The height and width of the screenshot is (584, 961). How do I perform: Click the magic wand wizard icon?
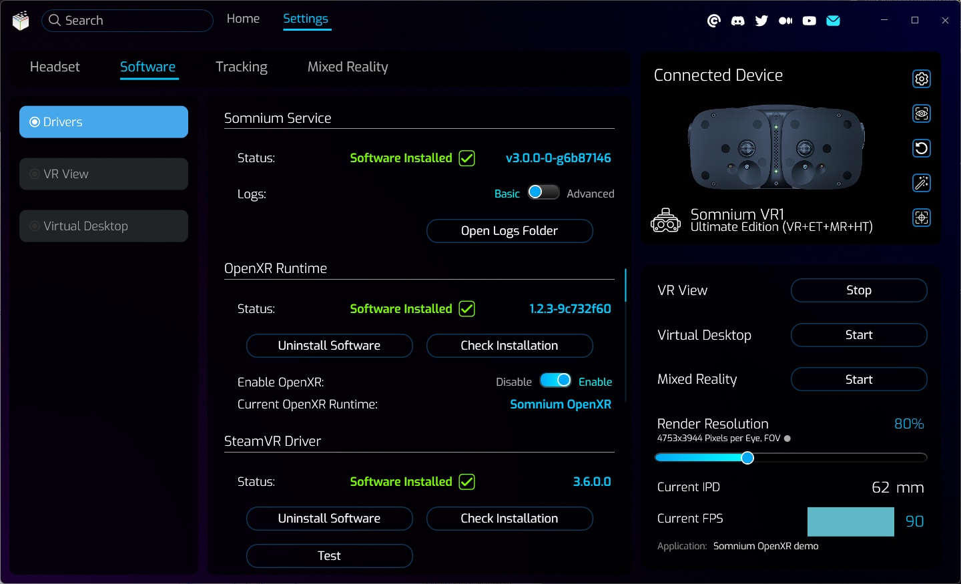(921, 183)
